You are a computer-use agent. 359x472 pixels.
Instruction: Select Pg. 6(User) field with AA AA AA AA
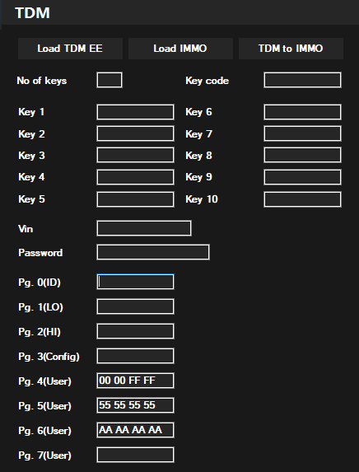coord(135,430)
